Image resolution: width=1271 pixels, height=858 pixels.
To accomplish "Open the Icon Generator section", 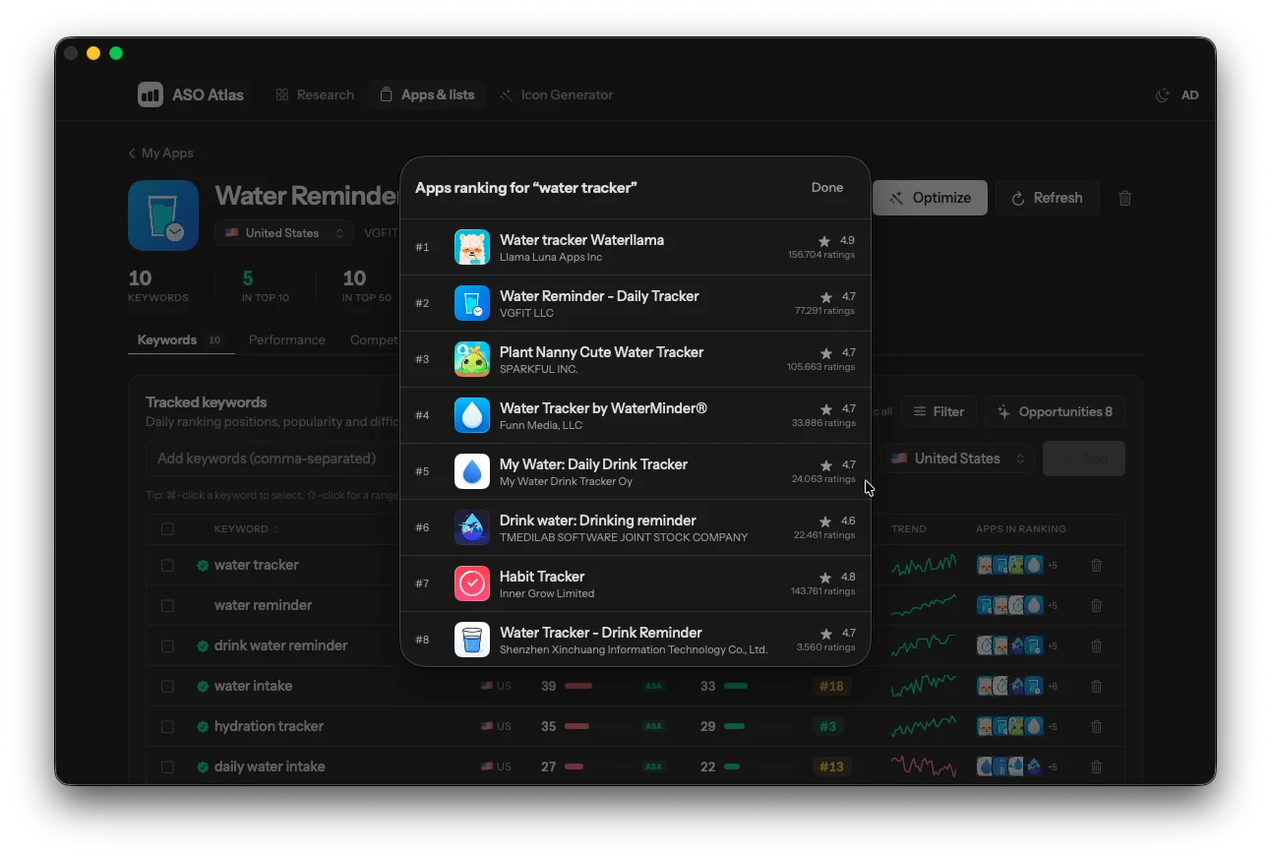I will pos(556,94).
